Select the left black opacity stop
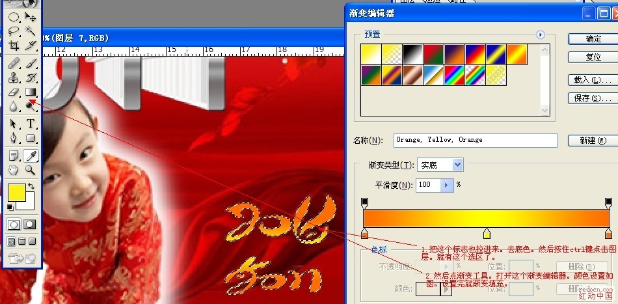The image size is (618, 304). [364, 203]
